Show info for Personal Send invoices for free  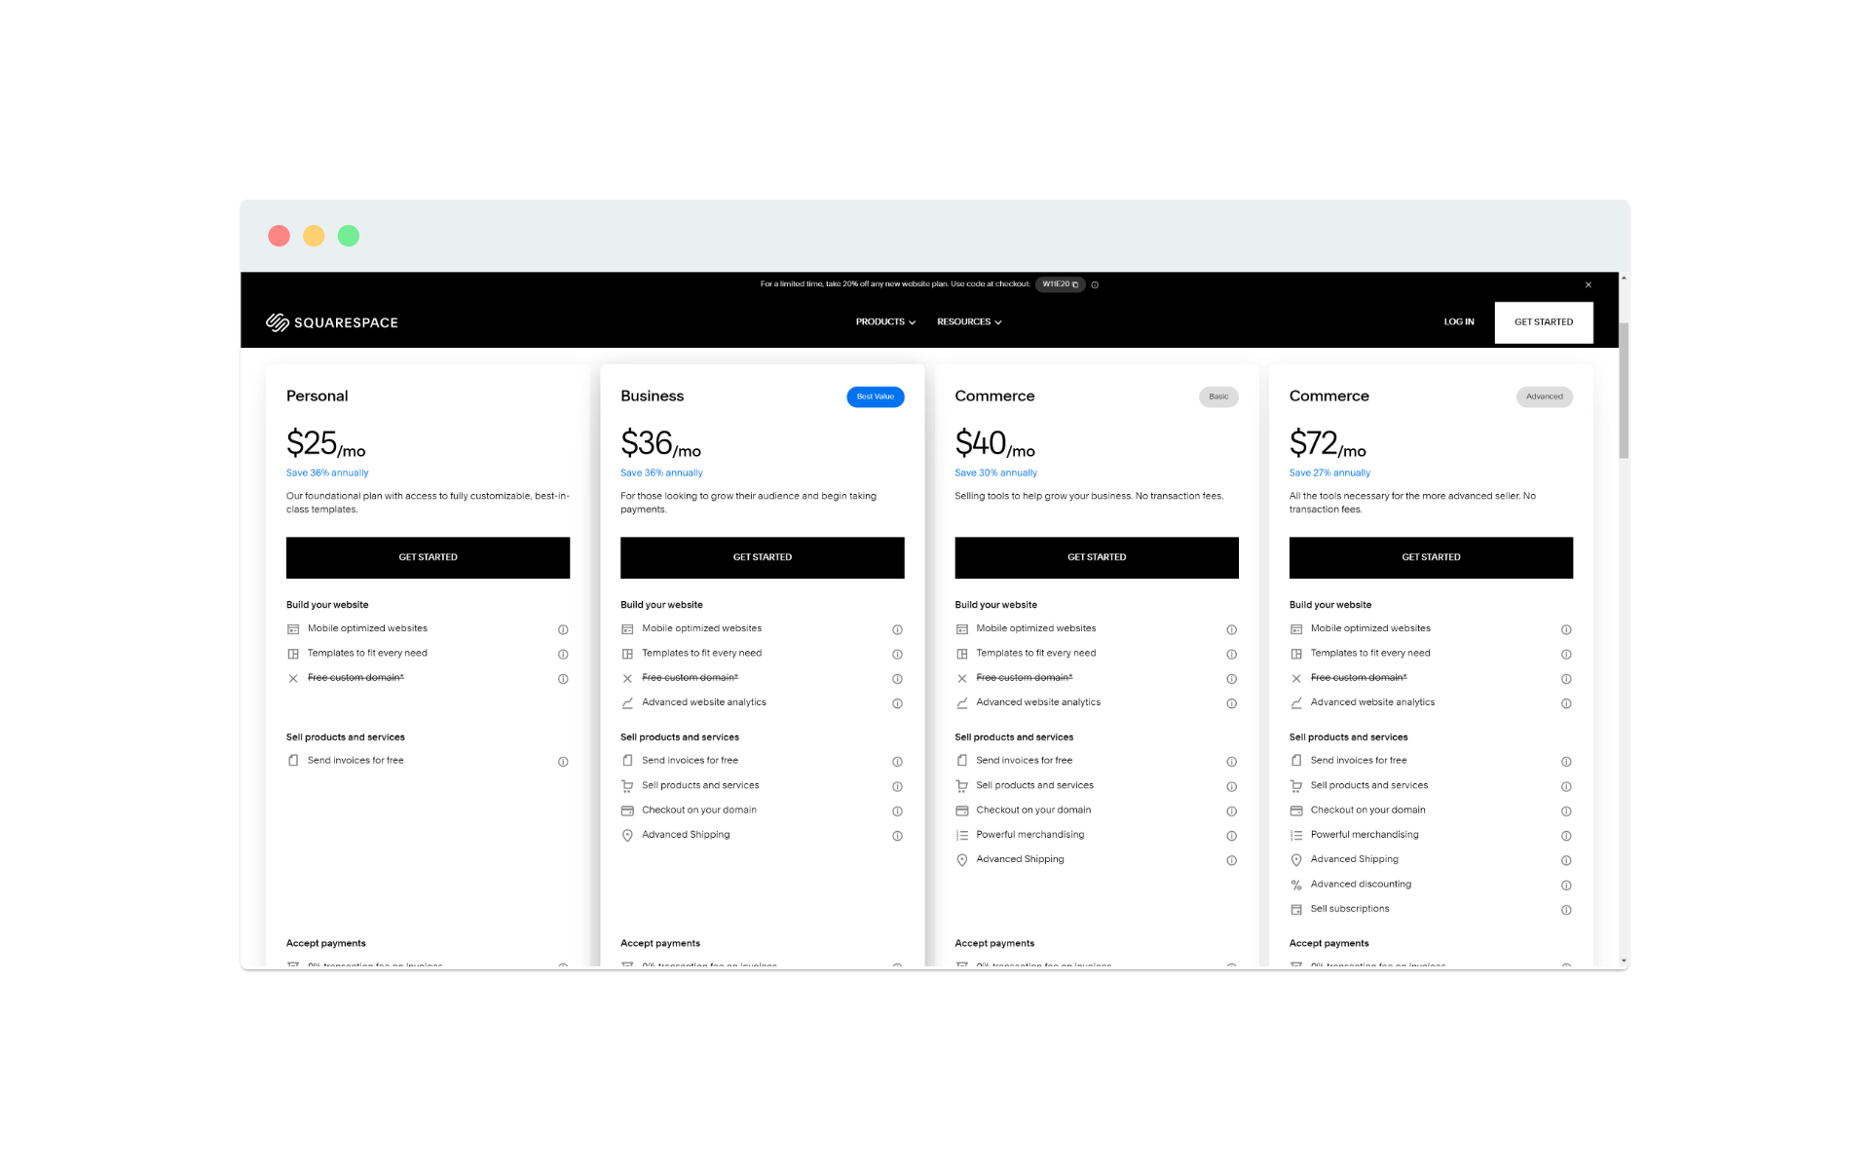click(x=563, y=762)
